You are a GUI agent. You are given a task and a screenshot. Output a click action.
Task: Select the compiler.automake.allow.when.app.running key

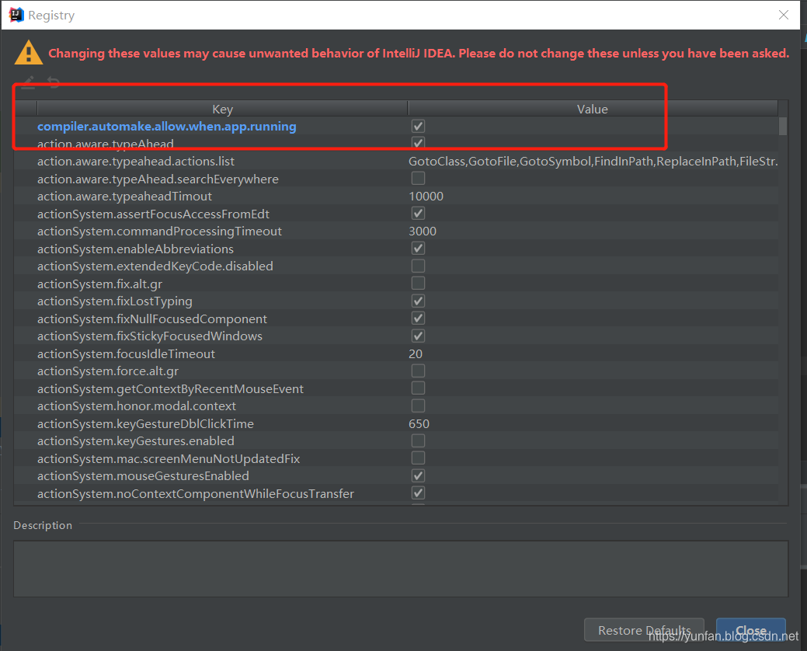pyautogui.click(x=167, y=126)
